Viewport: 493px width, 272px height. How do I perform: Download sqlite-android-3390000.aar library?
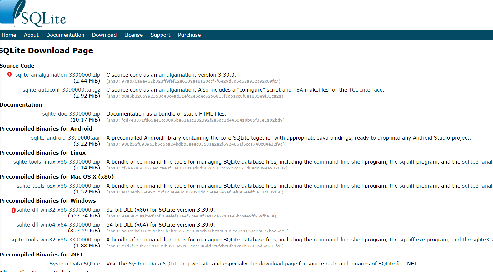point(66,138)
